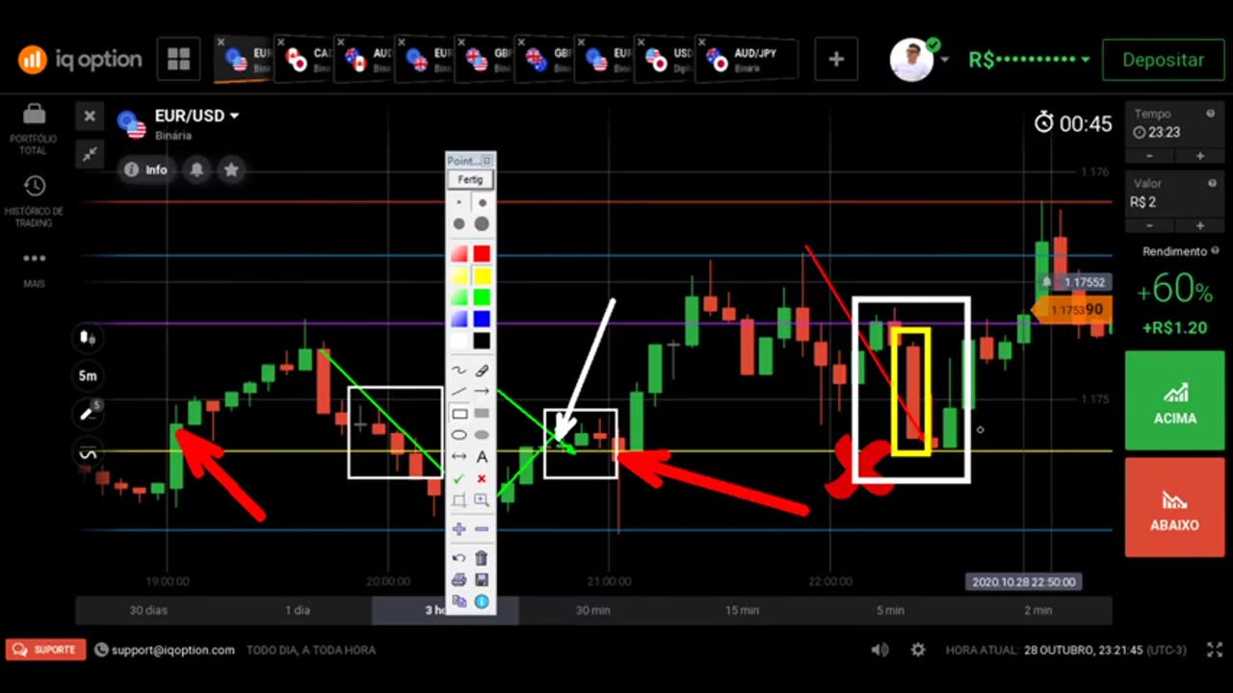
Task: Switch to the AUD/JPY asset tab
Action: [748, 60]
